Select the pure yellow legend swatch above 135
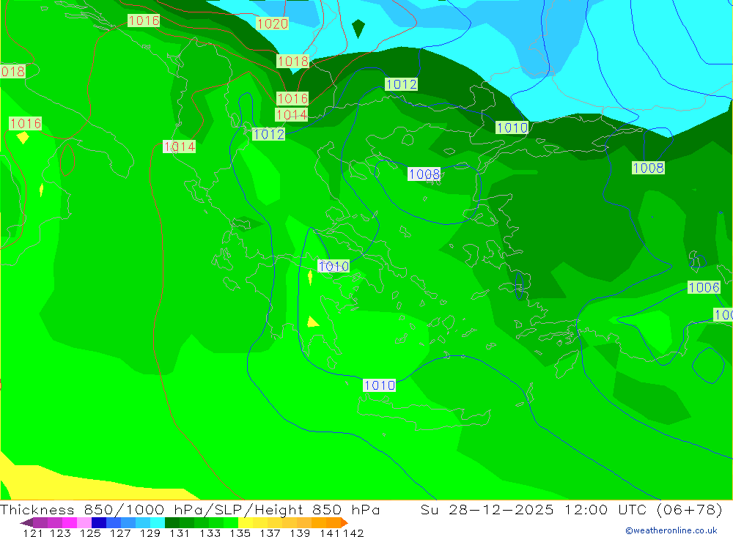Viewport: 733px width, 537px height. (246, 522)
